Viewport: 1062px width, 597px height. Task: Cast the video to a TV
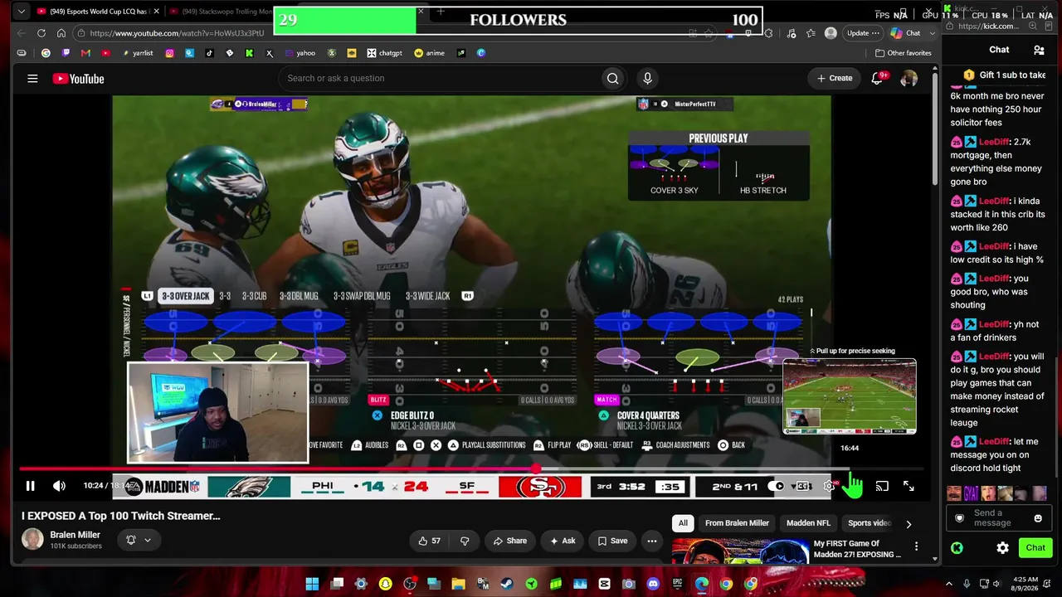click(882, 486)
